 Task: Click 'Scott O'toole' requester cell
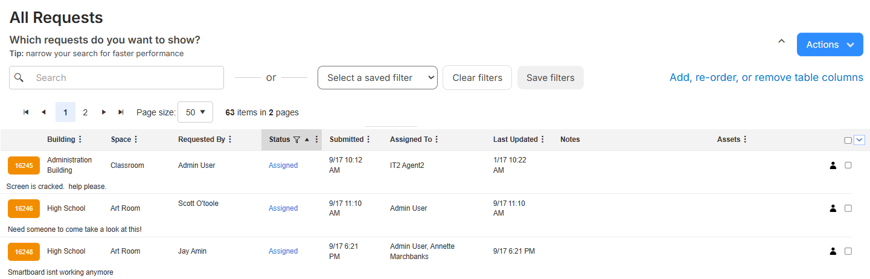click(199, 204)
